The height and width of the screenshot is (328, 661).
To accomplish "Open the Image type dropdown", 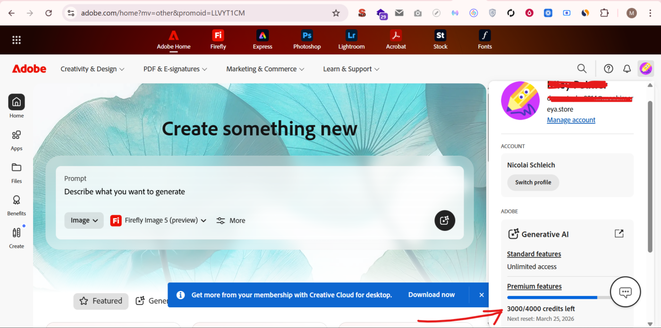I will 84,220.
